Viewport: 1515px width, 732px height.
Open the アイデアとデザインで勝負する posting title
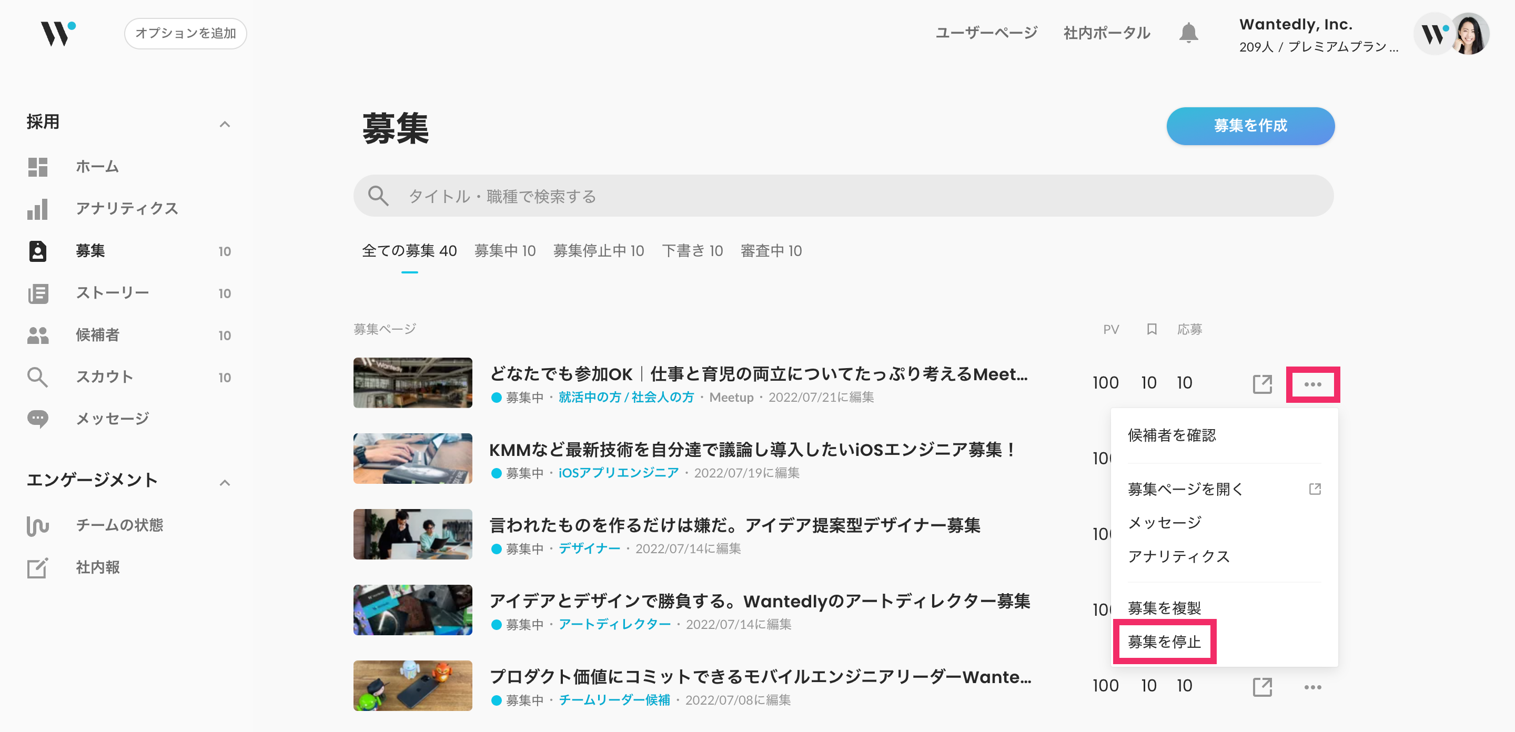pyautogui.click(x=760, y=601)
